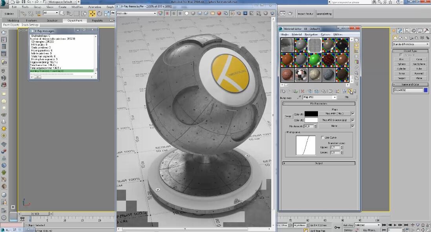Click the red stop rendering icon in frame buffer
431x232 pixels.
tap(219, 13)
